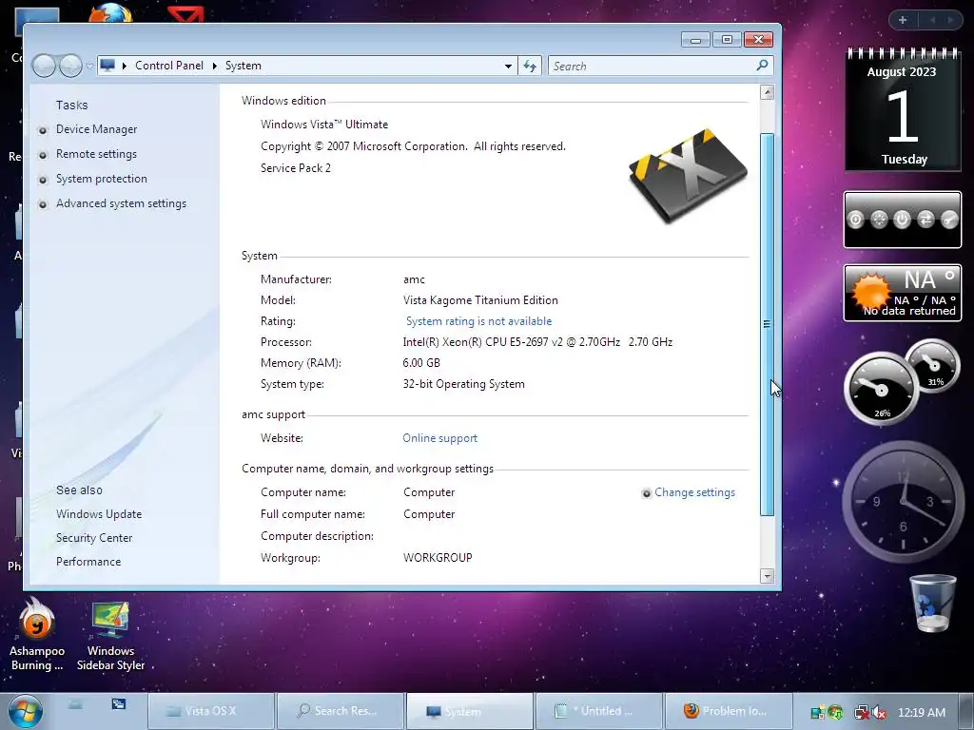The width and height of the screenshot is (974, 730).
Task: Click the Firefox icon on desktop
Action: [110, 12]
